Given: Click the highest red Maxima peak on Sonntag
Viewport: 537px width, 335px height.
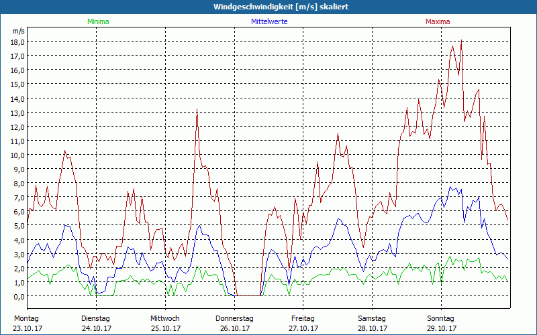Looking at the screenshot, I should (x=461, y=42).
